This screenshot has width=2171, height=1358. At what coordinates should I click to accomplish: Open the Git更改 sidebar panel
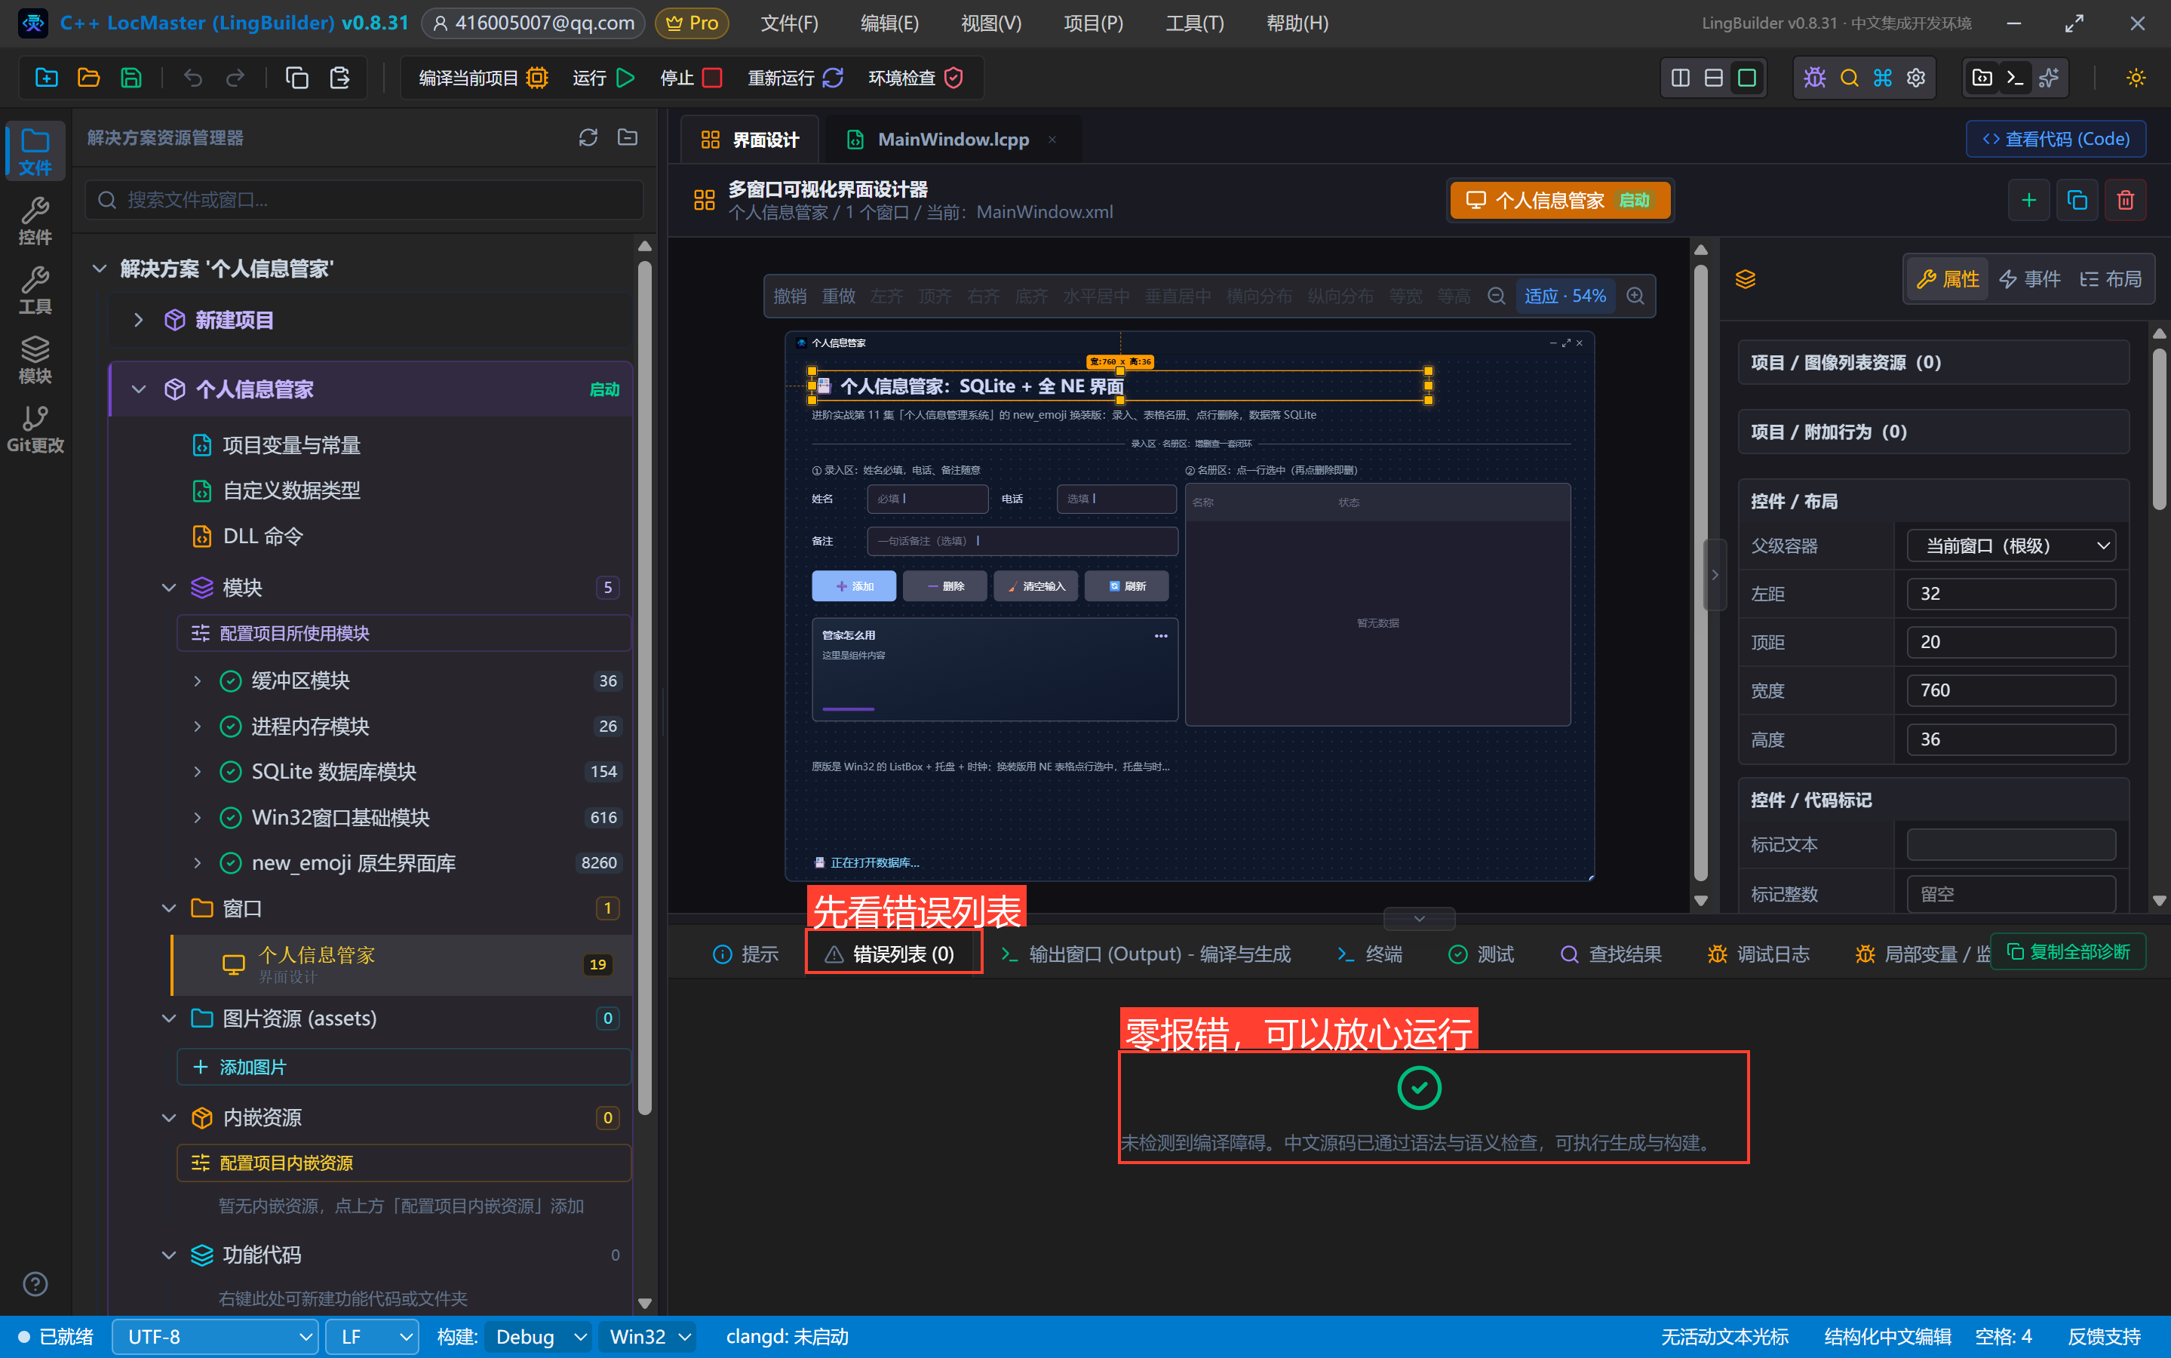[35, 429]
